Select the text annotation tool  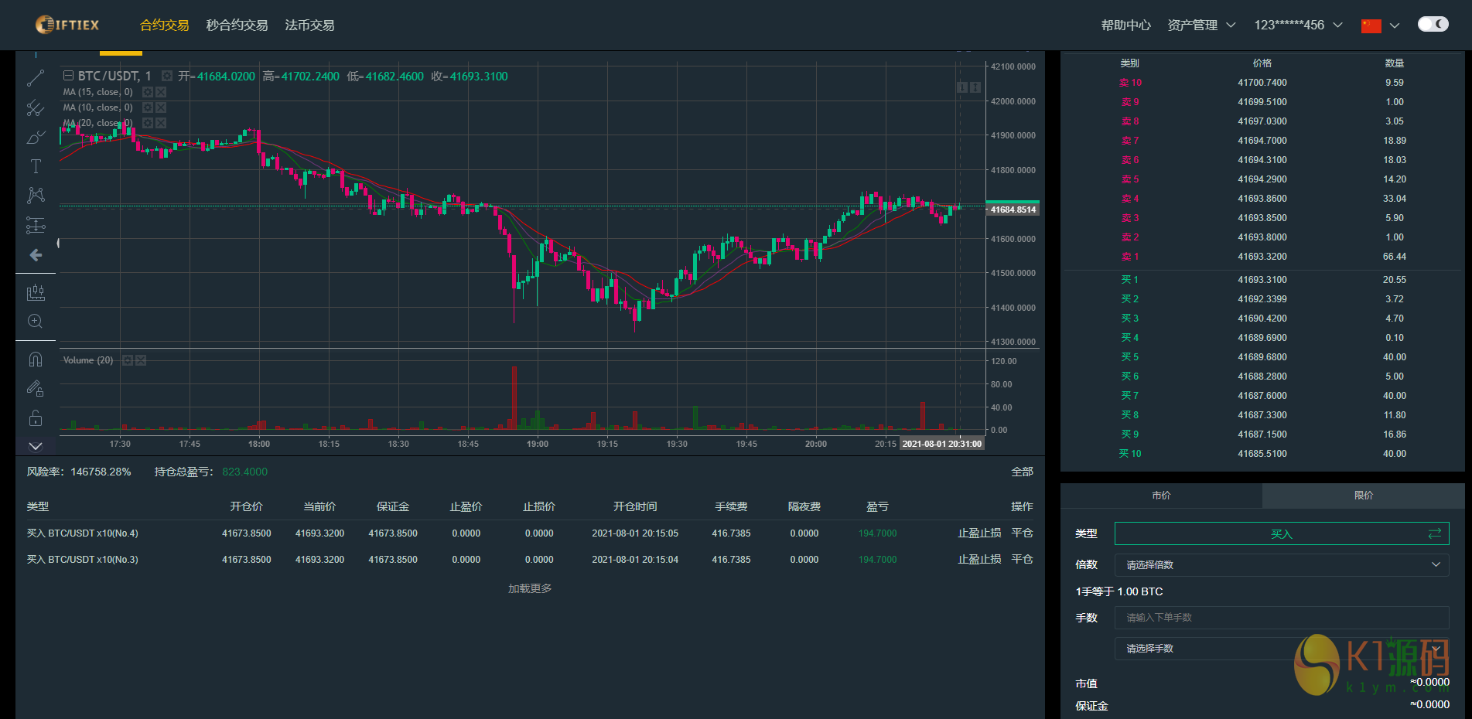tap(36, 166)
